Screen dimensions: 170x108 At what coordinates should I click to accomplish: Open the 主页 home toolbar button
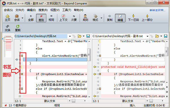tap(7, 18)
